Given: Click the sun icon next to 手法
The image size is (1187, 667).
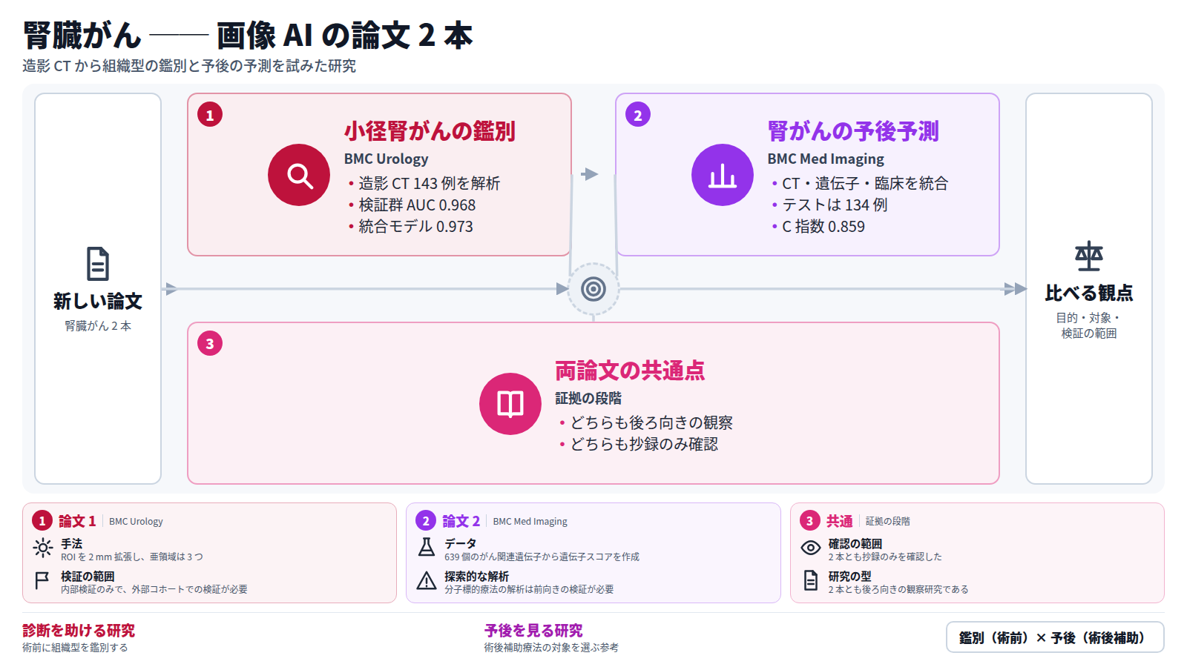Looking at the screenshot, I should point(43,548).
